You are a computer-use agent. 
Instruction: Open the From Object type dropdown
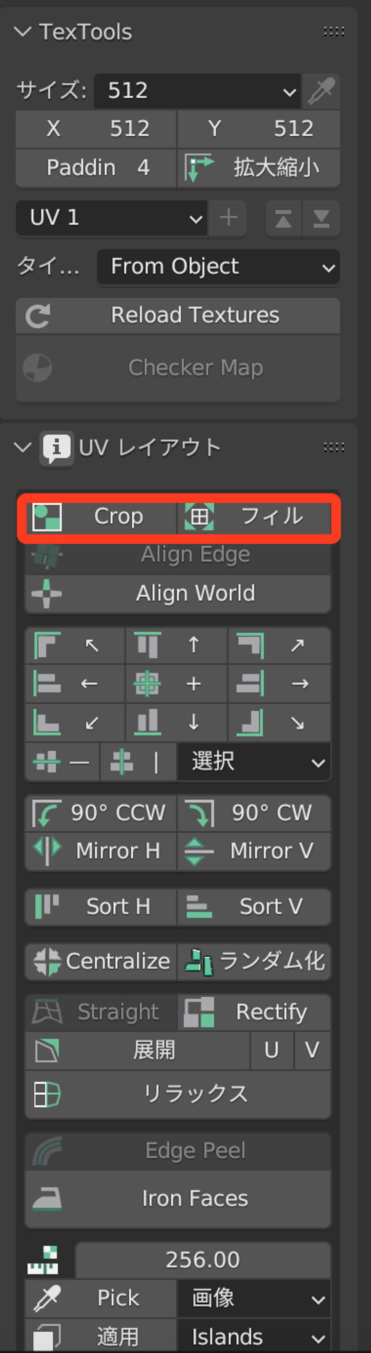coord(219,267)
